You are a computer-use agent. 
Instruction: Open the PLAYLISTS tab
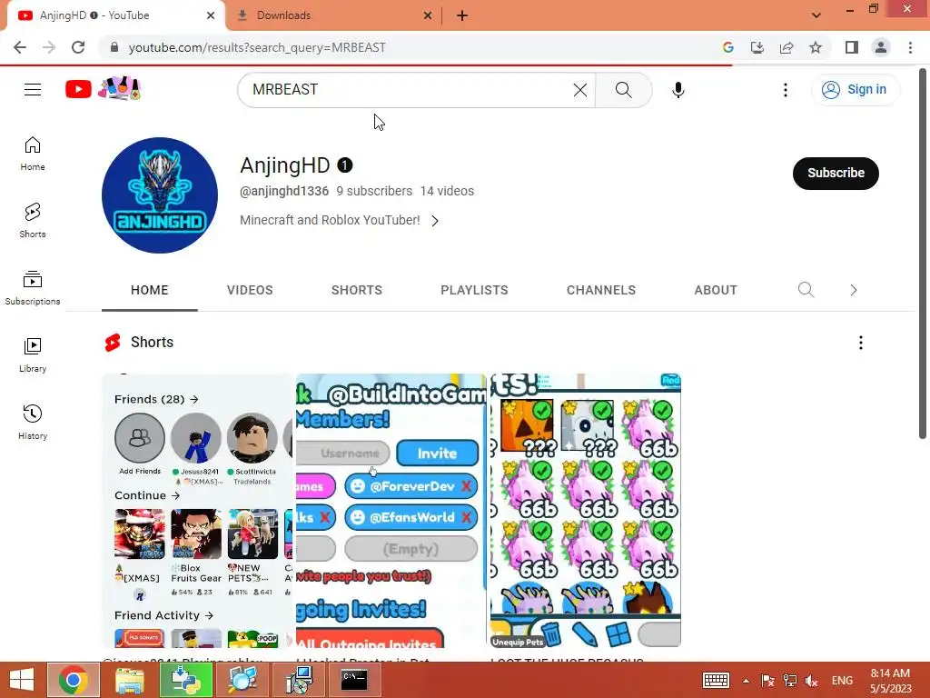pyautogui.click(x=474, y=290)
